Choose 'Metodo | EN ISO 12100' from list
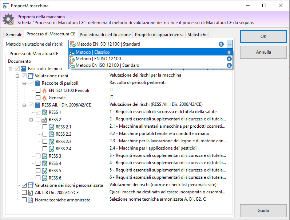 click(98, 59)
